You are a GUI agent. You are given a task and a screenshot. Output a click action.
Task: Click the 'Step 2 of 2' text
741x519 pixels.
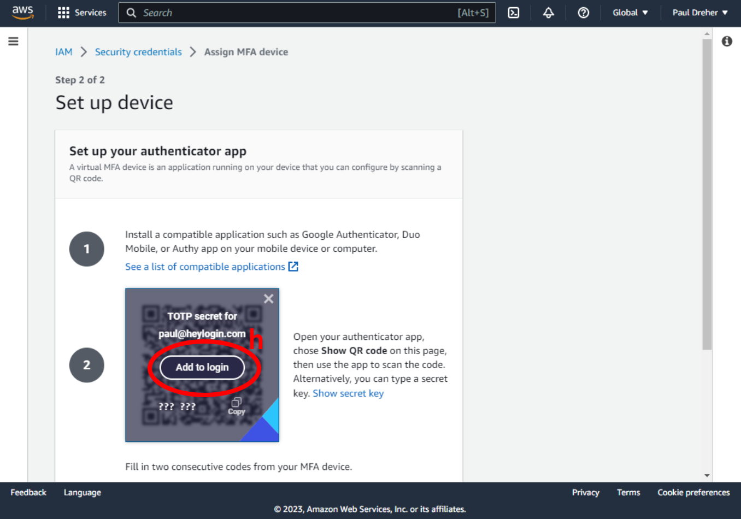[80, 80]
